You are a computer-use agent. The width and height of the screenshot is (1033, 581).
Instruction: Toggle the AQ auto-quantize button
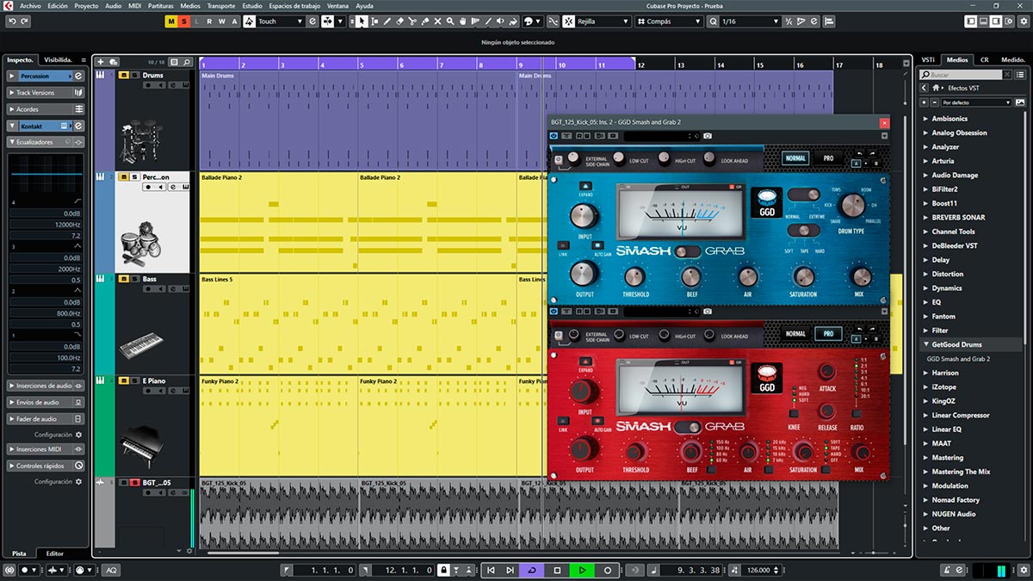[111, 570]
